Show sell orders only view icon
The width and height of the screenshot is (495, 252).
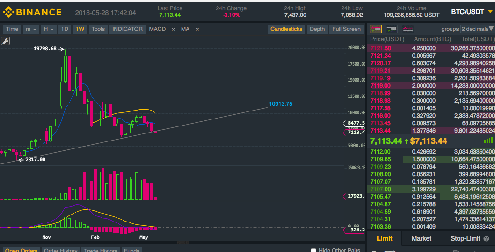coord(408,29)
